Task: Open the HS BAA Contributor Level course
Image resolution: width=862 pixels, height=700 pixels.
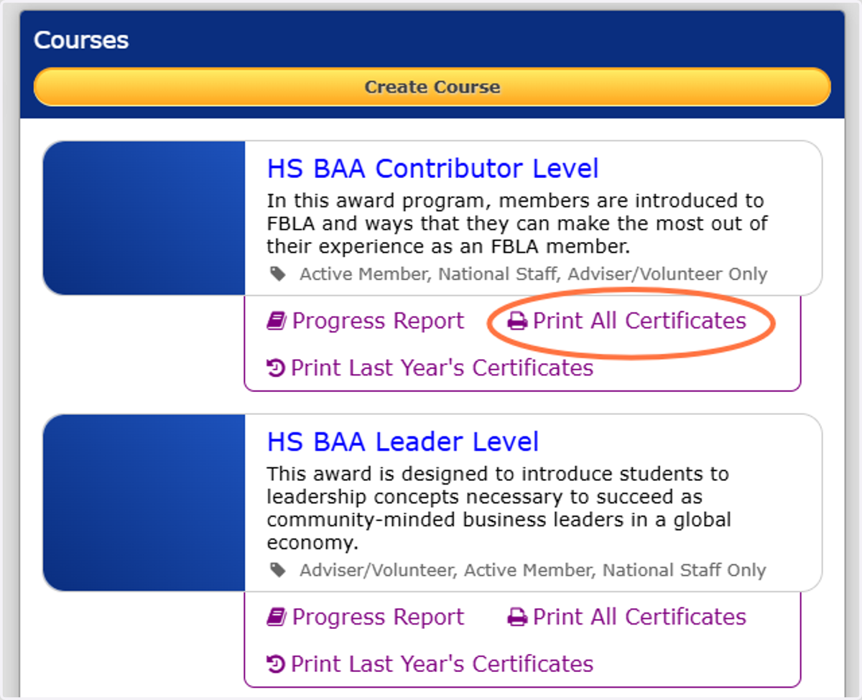Action: [432, 169]
